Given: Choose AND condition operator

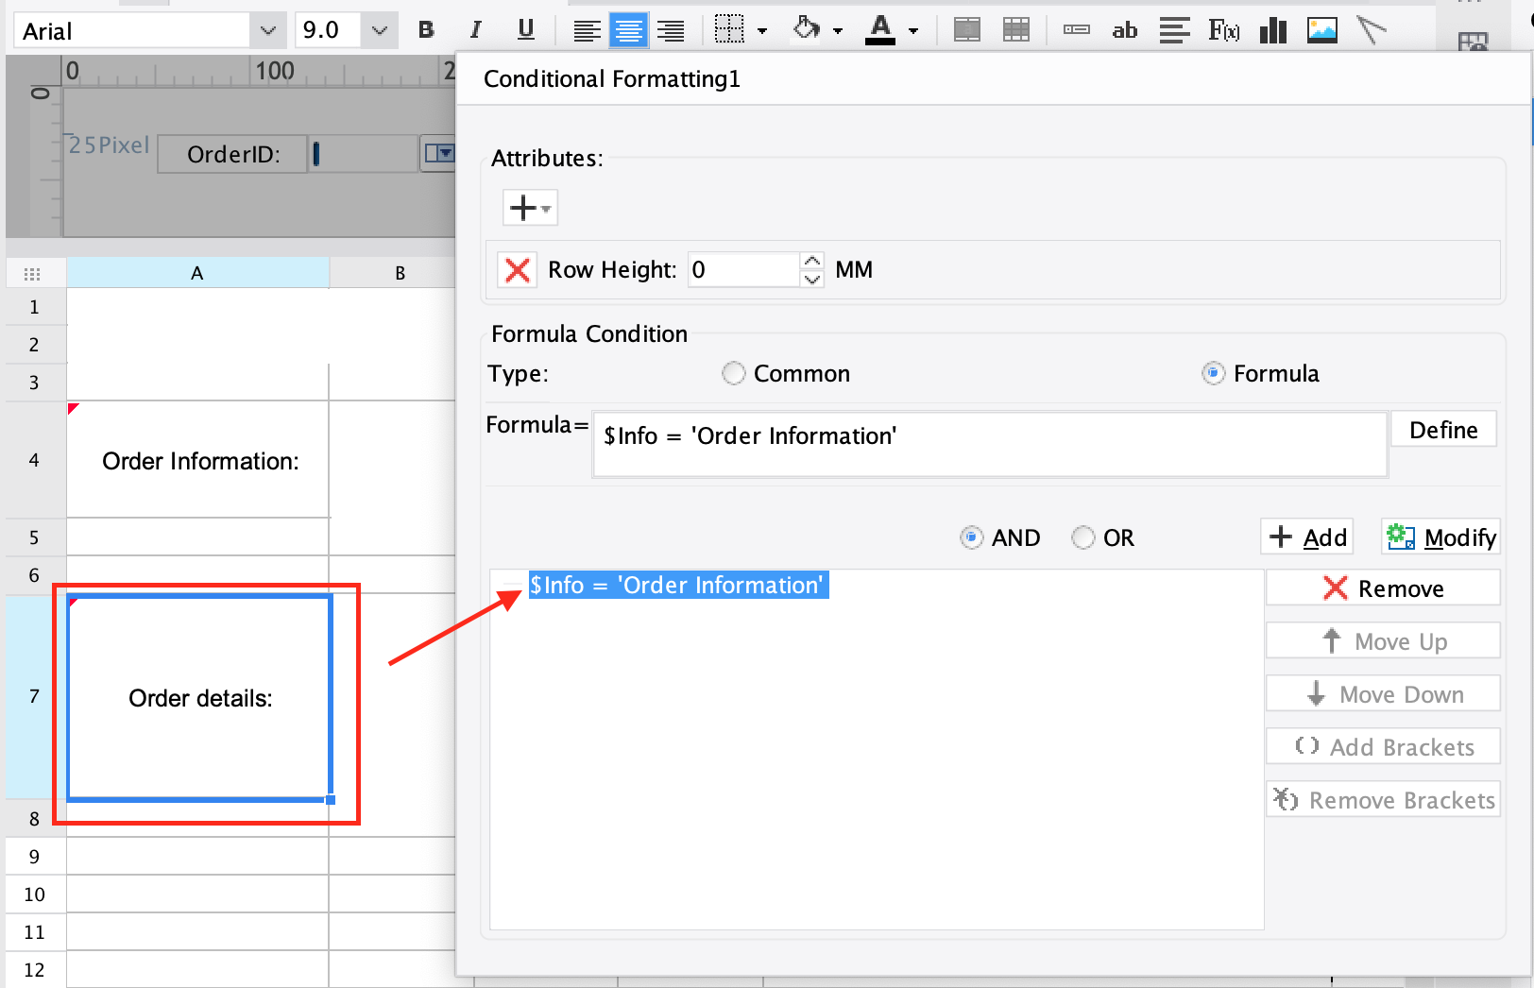Looking at the screenshot, I should coord(971,537).
